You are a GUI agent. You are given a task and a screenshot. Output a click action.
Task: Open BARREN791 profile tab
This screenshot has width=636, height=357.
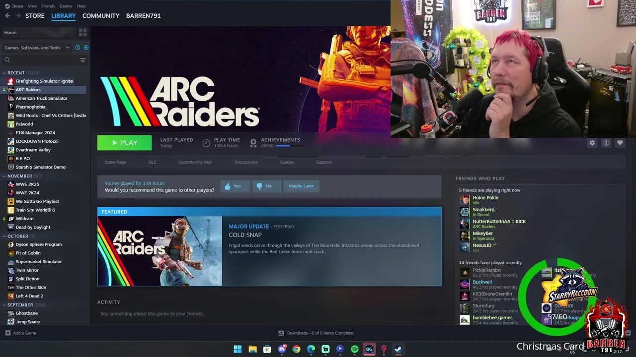(143, 15)
